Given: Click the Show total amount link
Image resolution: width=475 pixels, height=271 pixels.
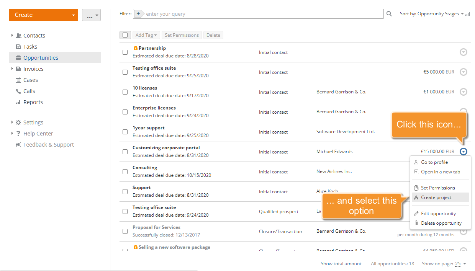Looking at the screenshot, I should pyautogui.click(x=341, y=264).
